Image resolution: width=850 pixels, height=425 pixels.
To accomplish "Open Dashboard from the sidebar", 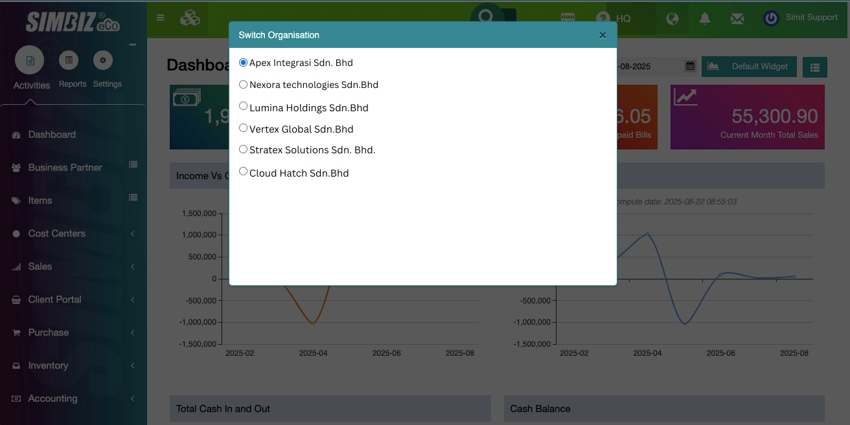I will point(52,135).
